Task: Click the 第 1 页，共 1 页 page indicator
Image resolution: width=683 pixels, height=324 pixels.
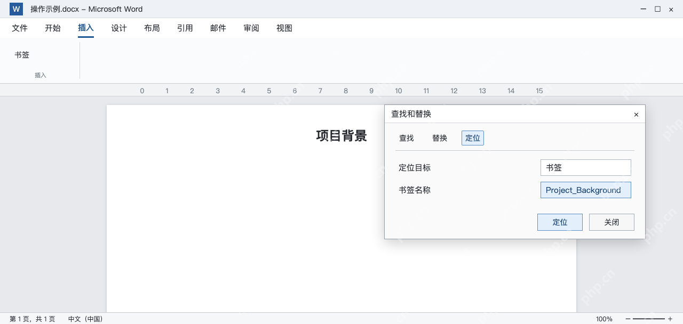Action: click(32, 319)
